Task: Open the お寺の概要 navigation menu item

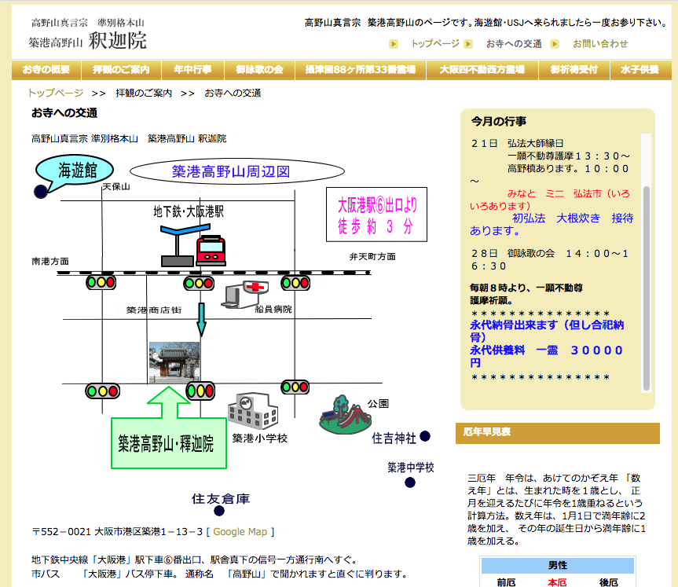Action: (x=46, y=70)
